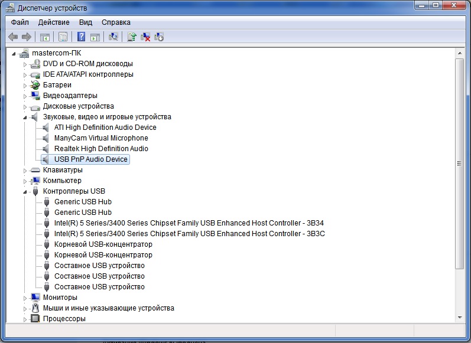
Task: Click the blue Help question mark icon
Action: pyautogui.click(x=81, y=37)
